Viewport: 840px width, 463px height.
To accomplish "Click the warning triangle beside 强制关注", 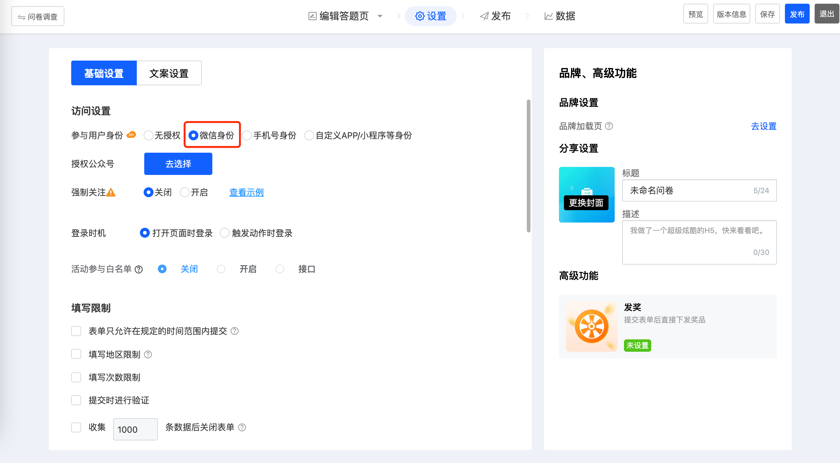I will [111, 193].
